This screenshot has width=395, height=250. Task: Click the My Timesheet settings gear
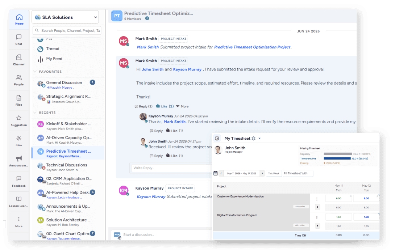pyautogui.click(x=253, y=138)
